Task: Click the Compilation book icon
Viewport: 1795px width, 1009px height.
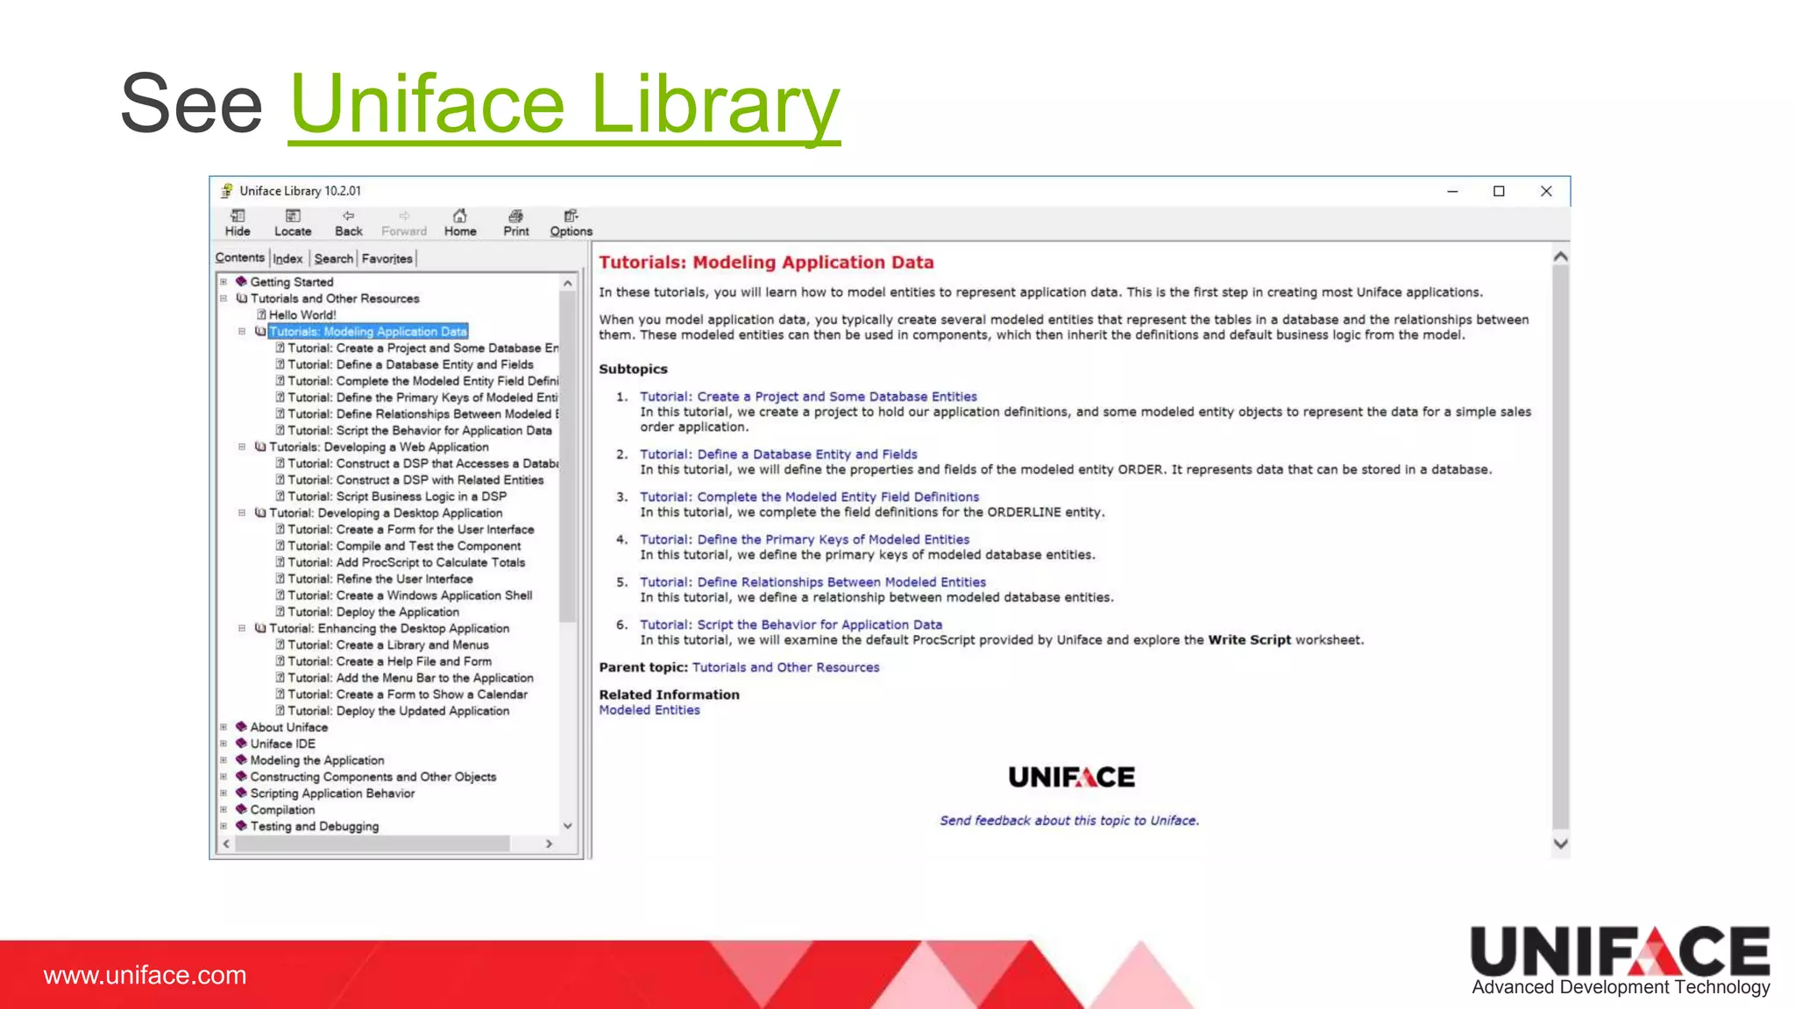Action: [x=241, y=809]
